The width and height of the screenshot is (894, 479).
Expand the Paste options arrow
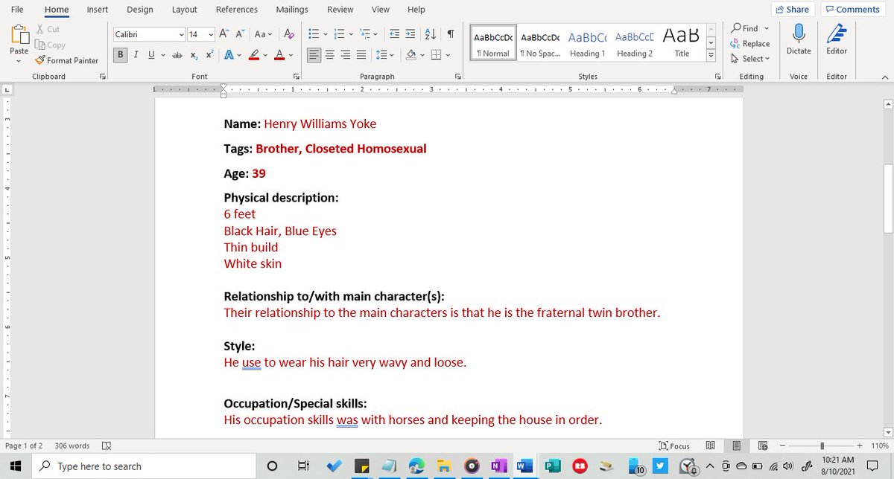coord(19,61)
